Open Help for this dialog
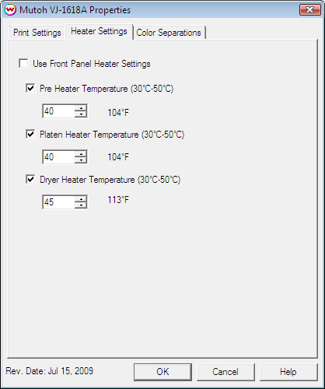This screenshot has width=325, height=389. click(288, 372)
